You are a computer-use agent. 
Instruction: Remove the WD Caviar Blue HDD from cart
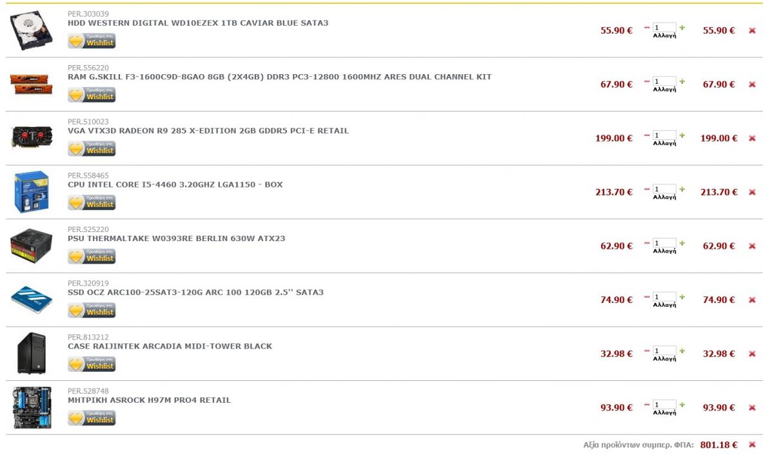(752, 30)
